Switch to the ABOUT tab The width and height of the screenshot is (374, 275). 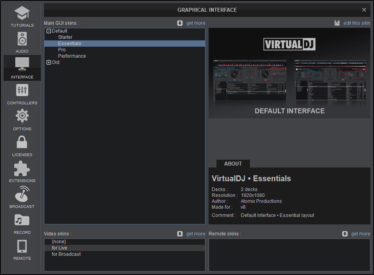[x=233, y=164]
